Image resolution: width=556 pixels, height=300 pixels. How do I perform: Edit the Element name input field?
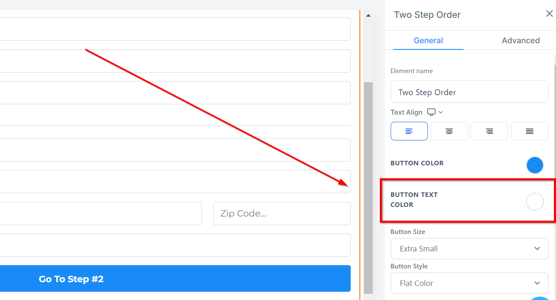(x=469, y=92)
